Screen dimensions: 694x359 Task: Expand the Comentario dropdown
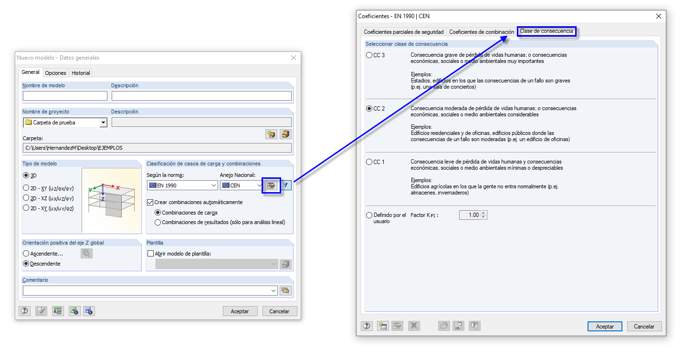(273, 290)
